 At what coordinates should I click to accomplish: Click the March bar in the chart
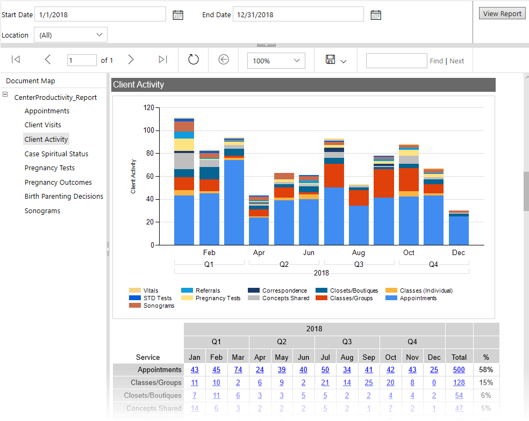(234, 192)
